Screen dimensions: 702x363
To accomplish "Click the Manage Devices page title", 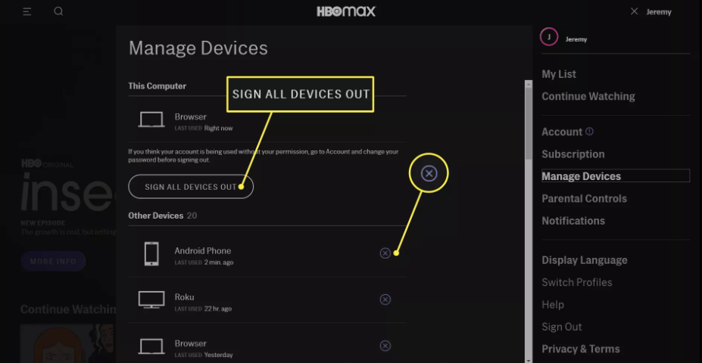I will click(x=198, y=48).
